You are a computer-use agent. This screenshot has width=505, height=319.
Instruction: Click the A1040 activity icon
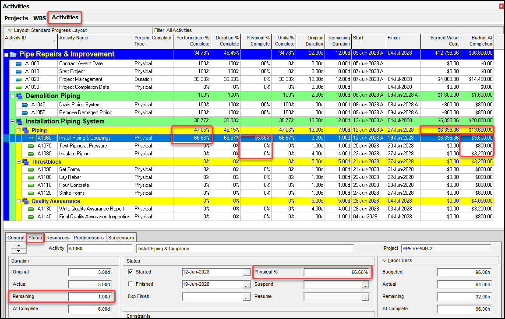(x=25, y=105)
